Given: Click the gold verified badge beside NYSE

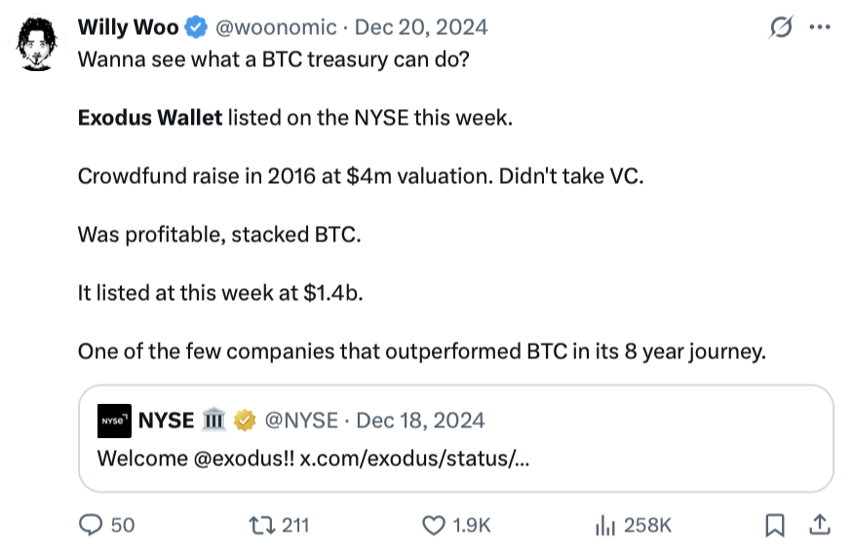Looking at the screenshot, I should tap(245, 422).
